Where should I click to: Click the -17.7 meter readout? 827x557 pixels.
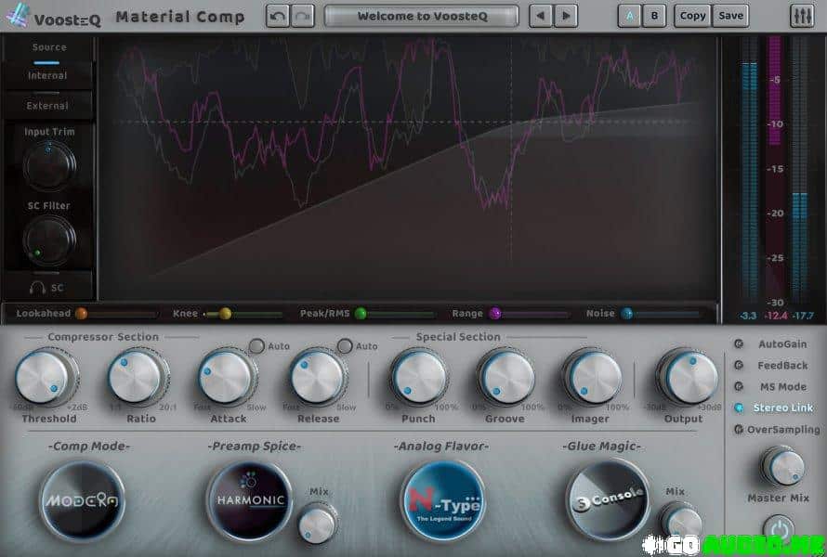tap(803, 317)
